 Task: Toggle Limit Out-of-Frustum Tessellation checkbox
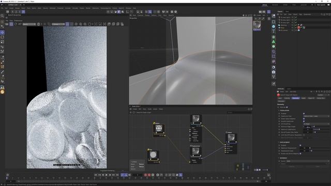(x=304, y=135)
